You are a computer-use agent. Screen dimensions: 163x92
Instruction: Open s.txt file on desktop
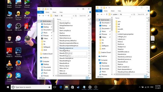153,39
